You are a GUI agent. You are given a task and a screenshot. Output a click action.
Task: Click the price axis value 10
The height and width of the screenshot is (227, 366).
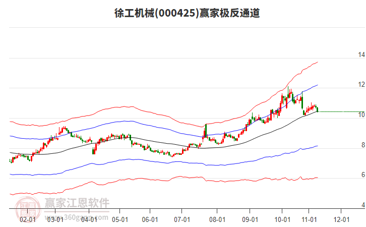tap(361, 115)
